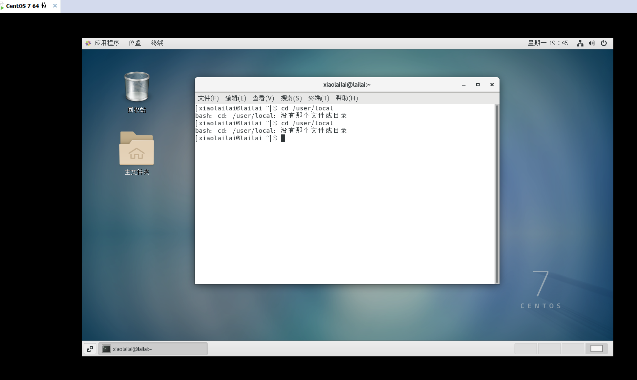Click the first 'cd /user/local' command line
637x380 pixels.
click(264, 108)
